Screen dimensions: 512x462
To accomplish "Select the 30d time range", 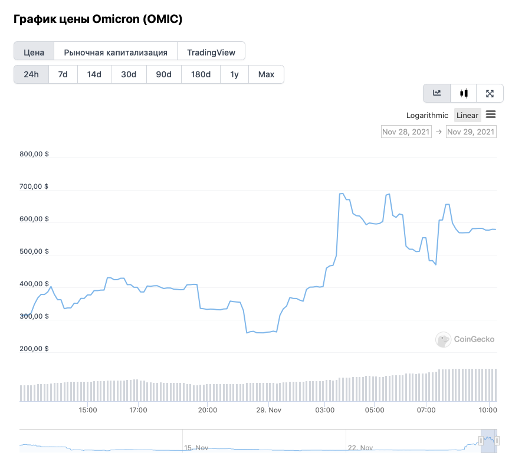I will (x=129, y=74).
